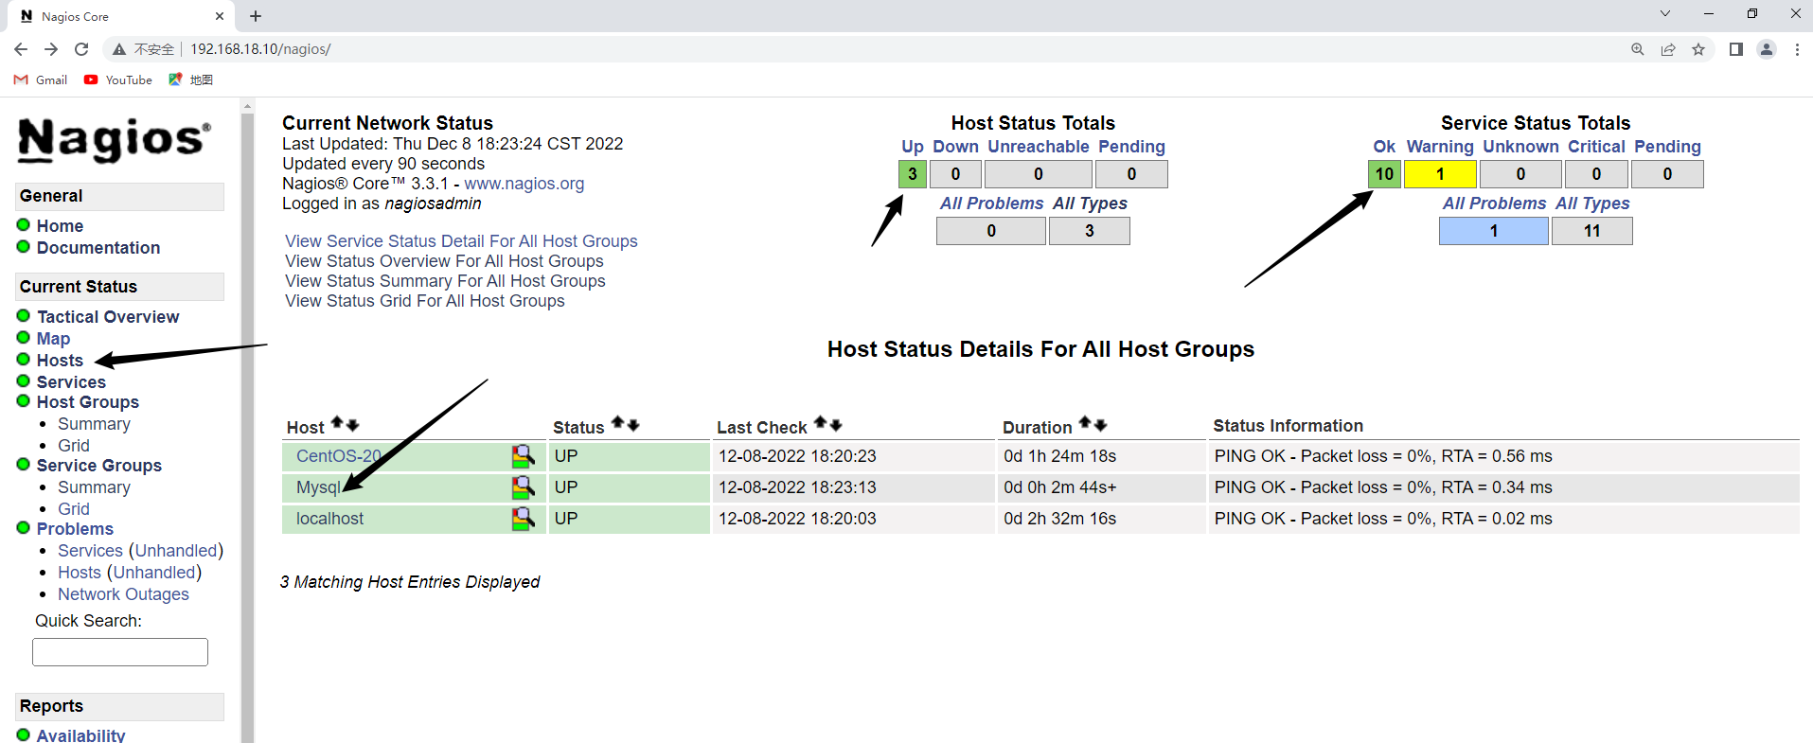Click service detail icon for CentOS host
The image size is (1813, 743).
click(x=523, y=456)
